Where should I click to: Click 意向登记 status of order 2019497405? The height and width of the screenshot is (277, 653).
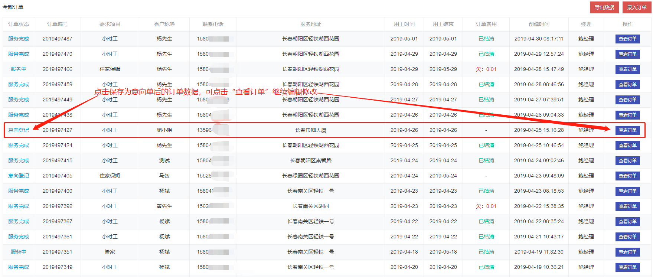coord(19,176)
